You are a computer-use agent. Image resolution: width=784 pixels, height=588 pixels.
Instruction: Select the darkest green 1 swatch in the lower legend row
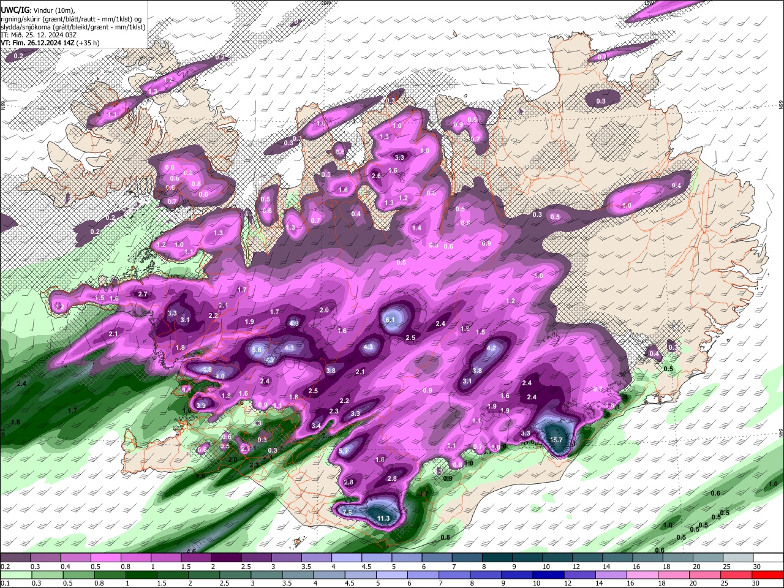click(x=141, y=575)
